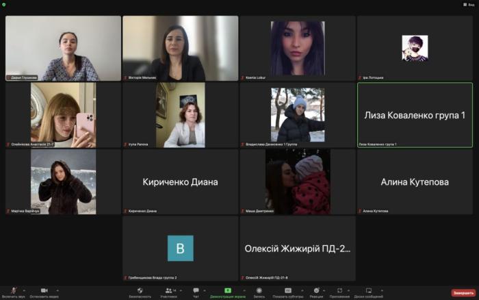Click the green encryption shield icon

[x=4, y=4]
